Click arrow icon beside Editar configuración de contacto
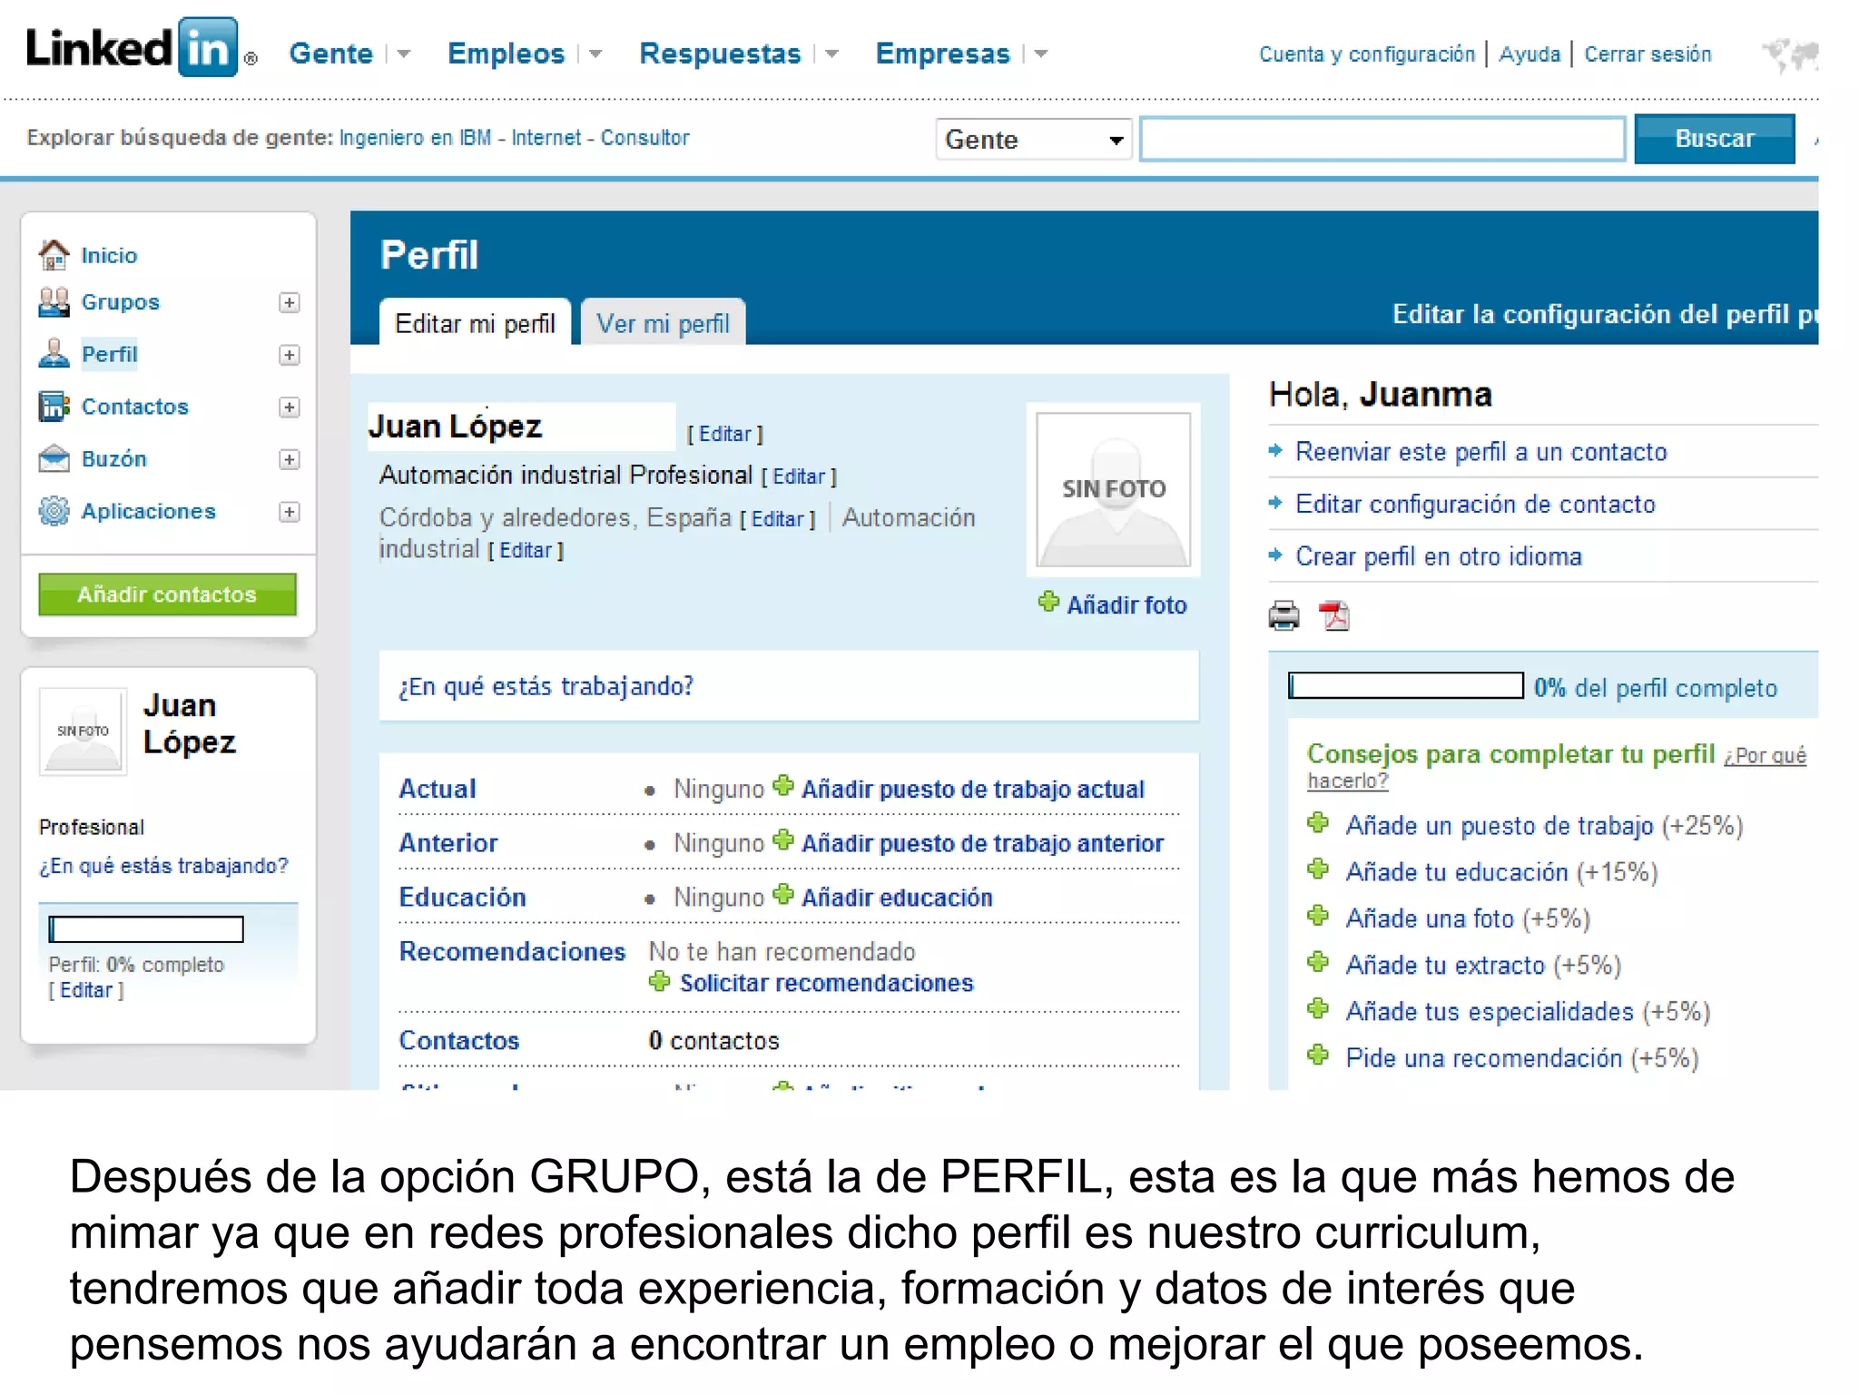 [x=1276, y=503]
